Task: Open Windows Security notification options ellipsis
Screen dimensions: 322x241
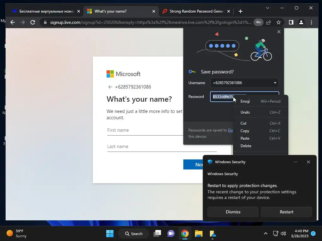Action: (296, 162)
